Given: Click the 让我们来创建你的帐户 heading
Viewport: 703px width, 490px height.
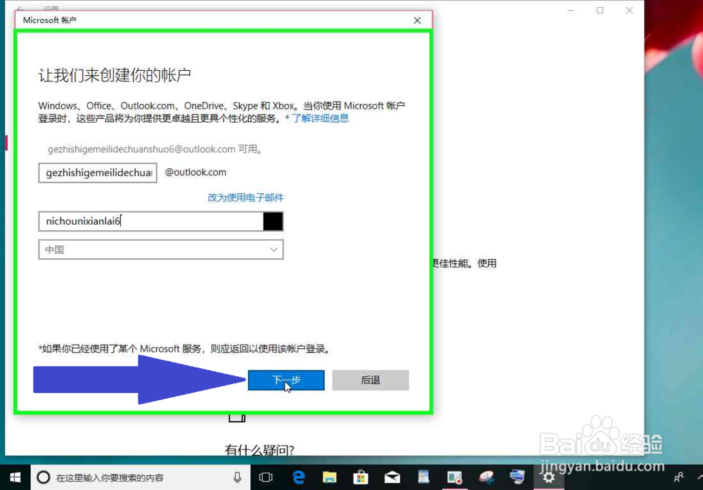Looking at the screenshot, I should click(x=115, y=75).
